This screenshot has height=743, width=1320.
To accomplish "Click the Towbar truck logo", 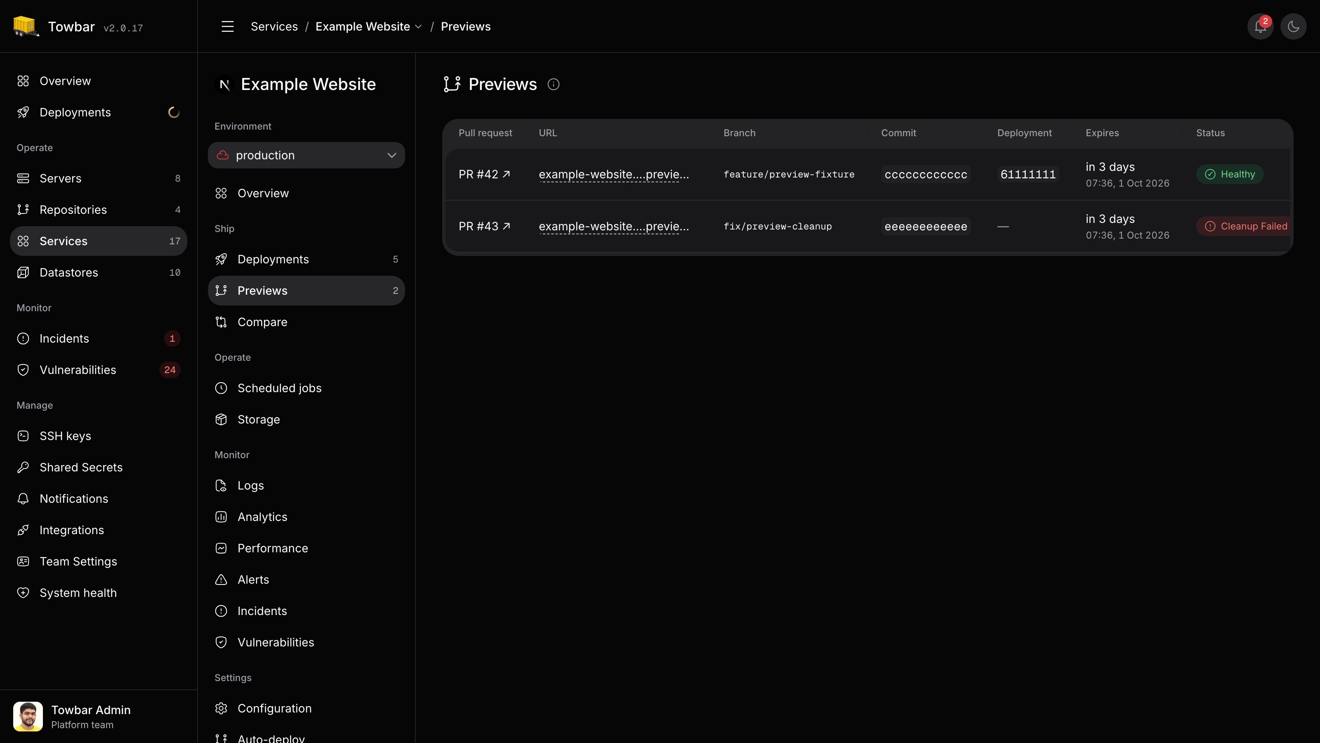I will (x=26, y=26).
